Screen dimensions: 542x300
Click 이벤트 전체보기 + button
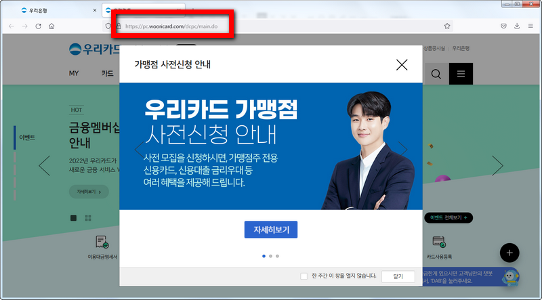point(449,218)
